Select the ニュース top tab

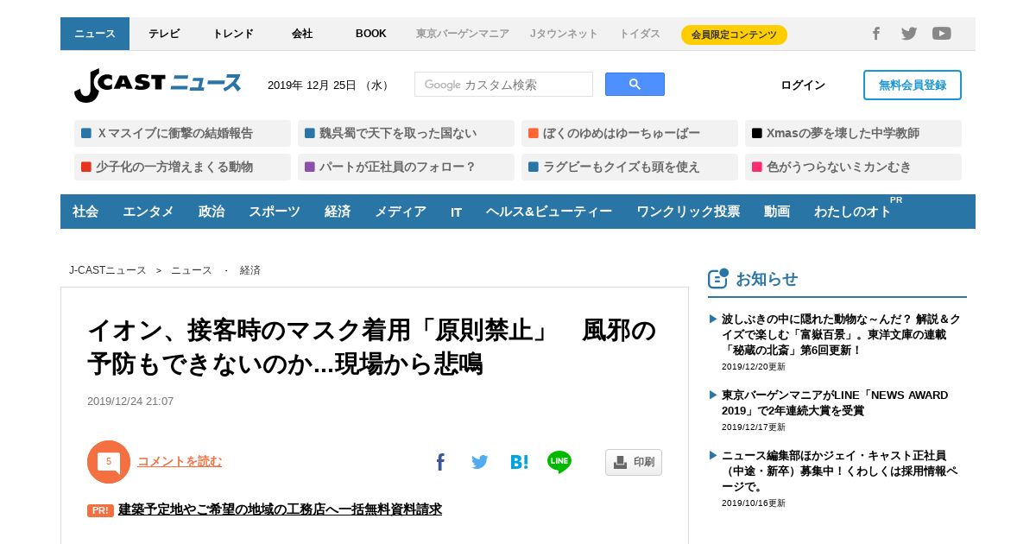[x=95, y=34]
